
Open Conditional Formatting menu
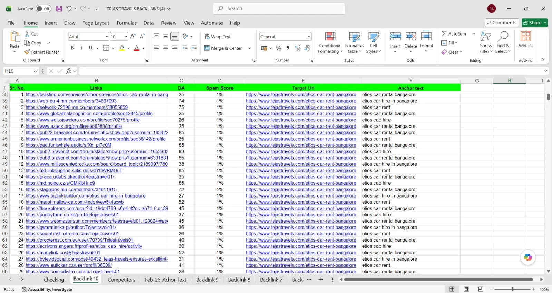(x=330, y=43)
